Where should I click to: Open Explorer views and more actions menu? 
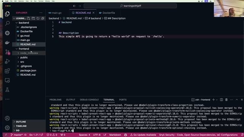point(41,13)
